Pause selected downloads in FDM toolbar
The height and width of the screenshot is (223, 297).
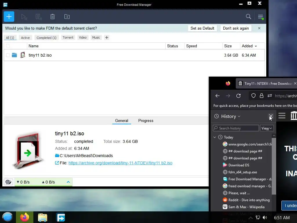pos(39,17)
